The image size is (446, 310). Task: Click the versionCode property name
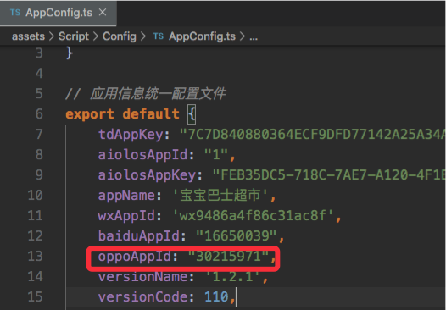(x=142, y=297)
